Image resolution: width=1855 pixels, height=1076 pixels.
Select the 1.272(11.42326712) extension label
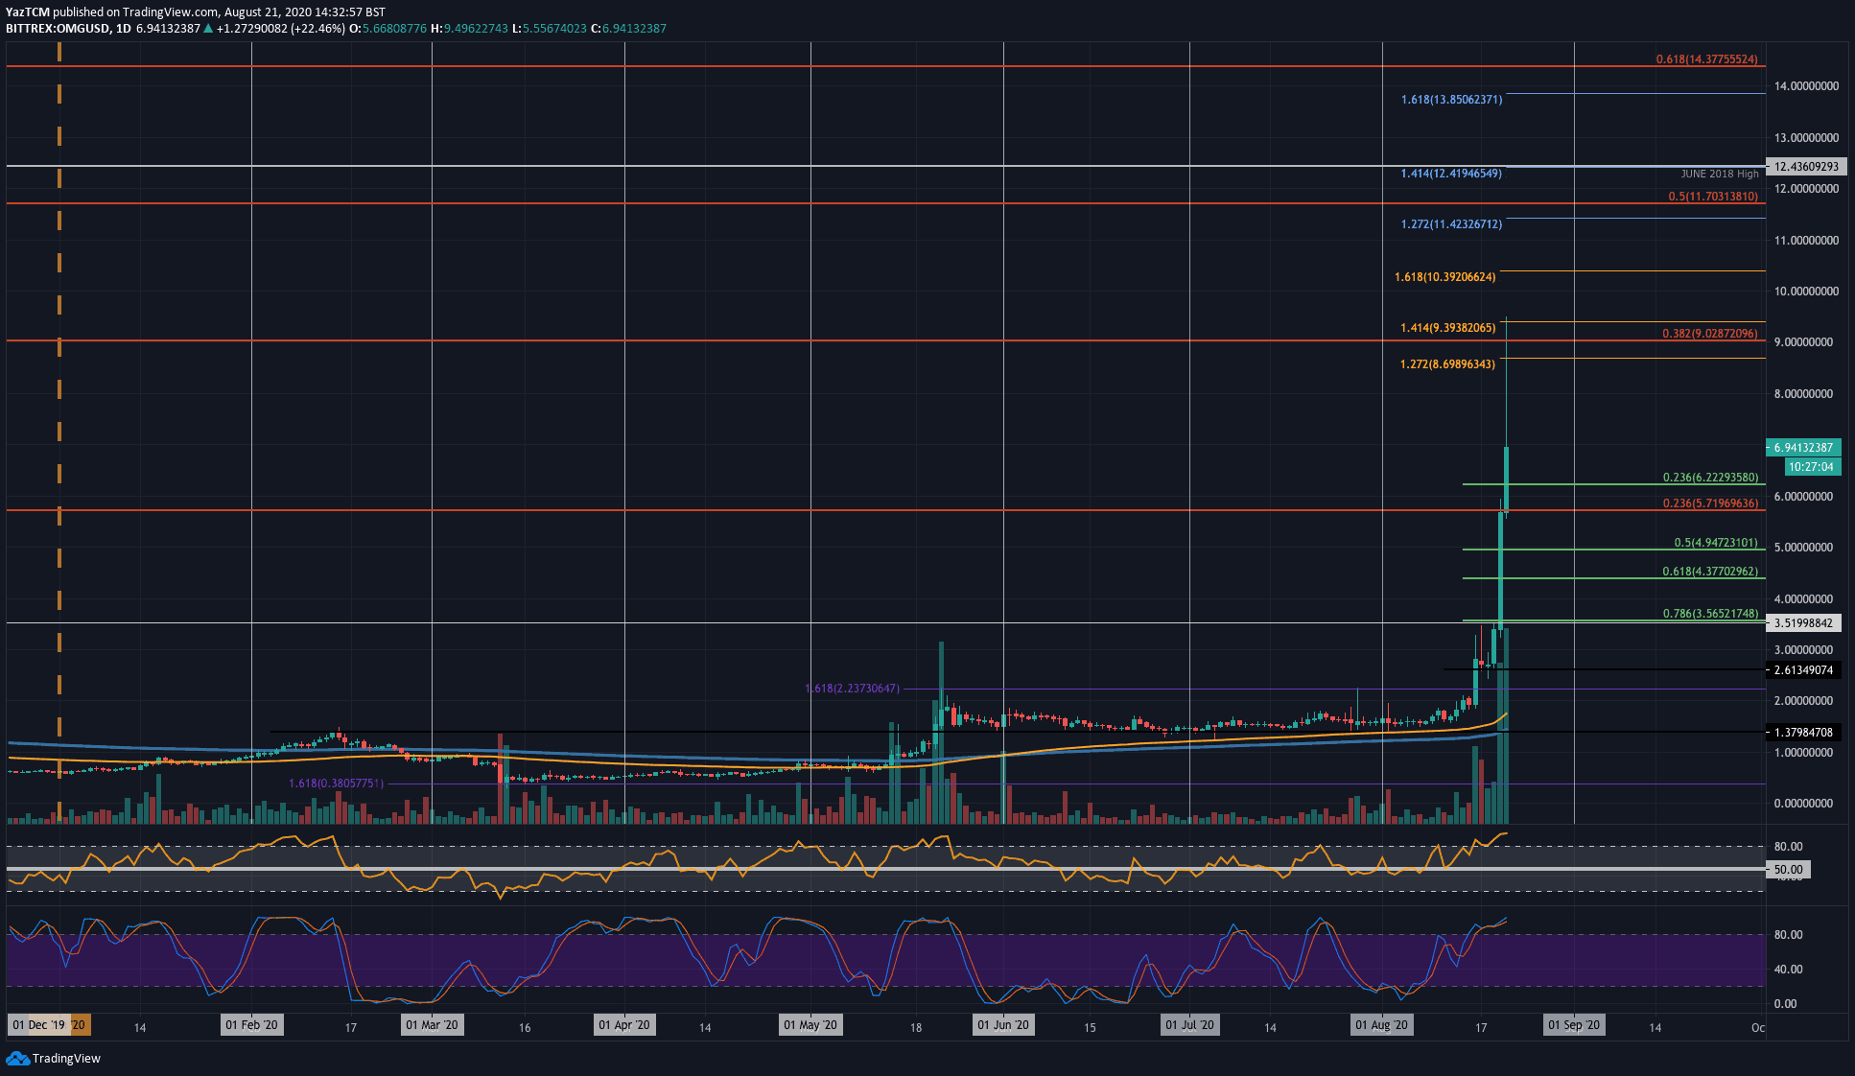click(x=1452, y=224)
